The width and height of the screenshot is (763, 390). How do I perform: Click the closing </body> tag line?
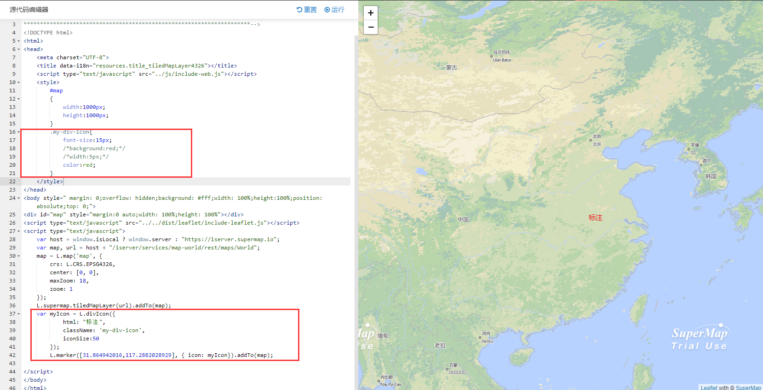pyautogui.click(x=35, y=380)
